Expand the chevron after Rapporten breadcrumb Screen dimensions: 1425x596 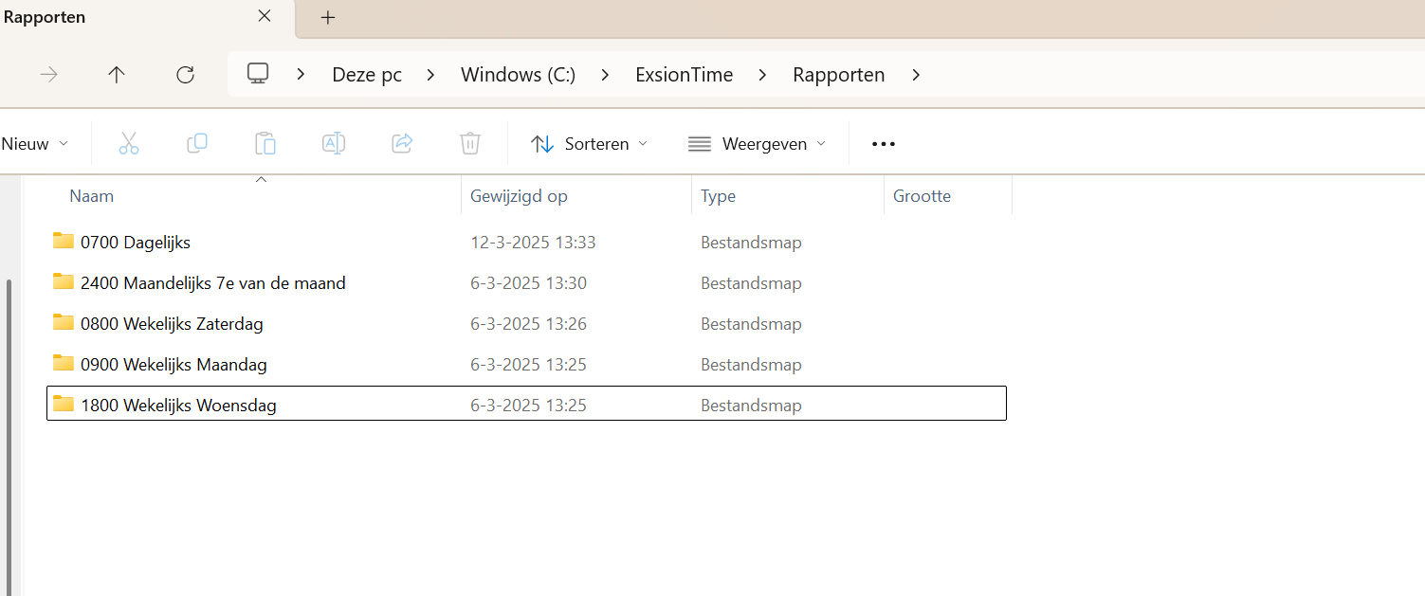click(x=916, y=75)
